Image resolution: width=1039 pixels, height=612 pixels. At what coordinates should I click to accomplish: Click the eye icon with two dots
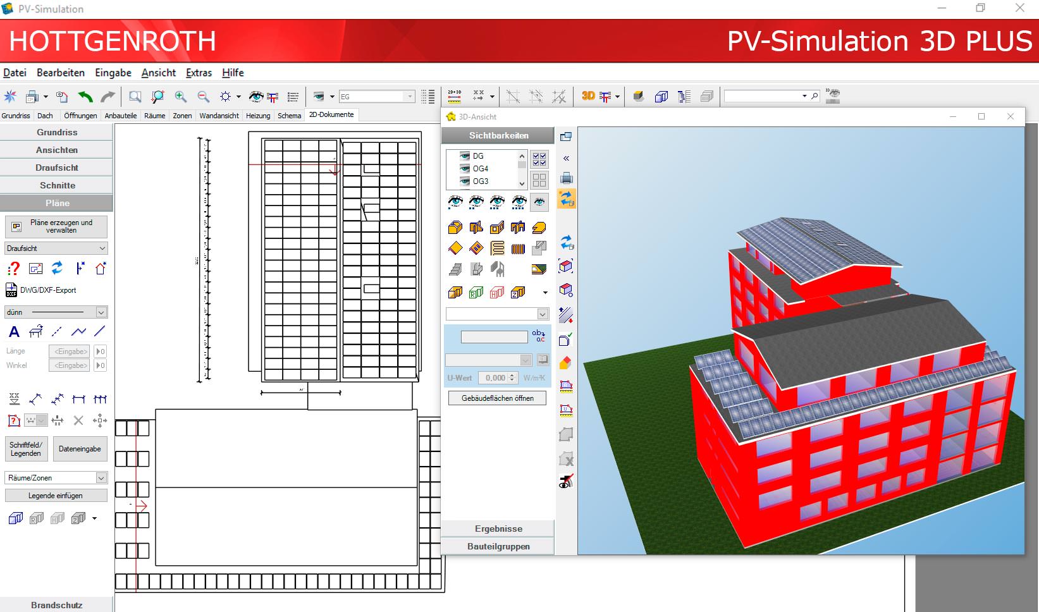pyautogui.click(x=476, y=202)
